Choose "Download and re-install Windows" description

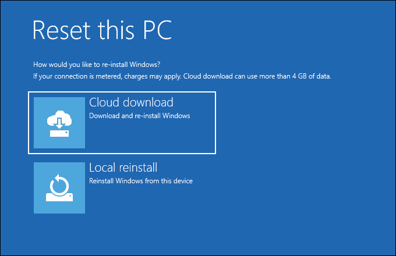click(139, 115)
